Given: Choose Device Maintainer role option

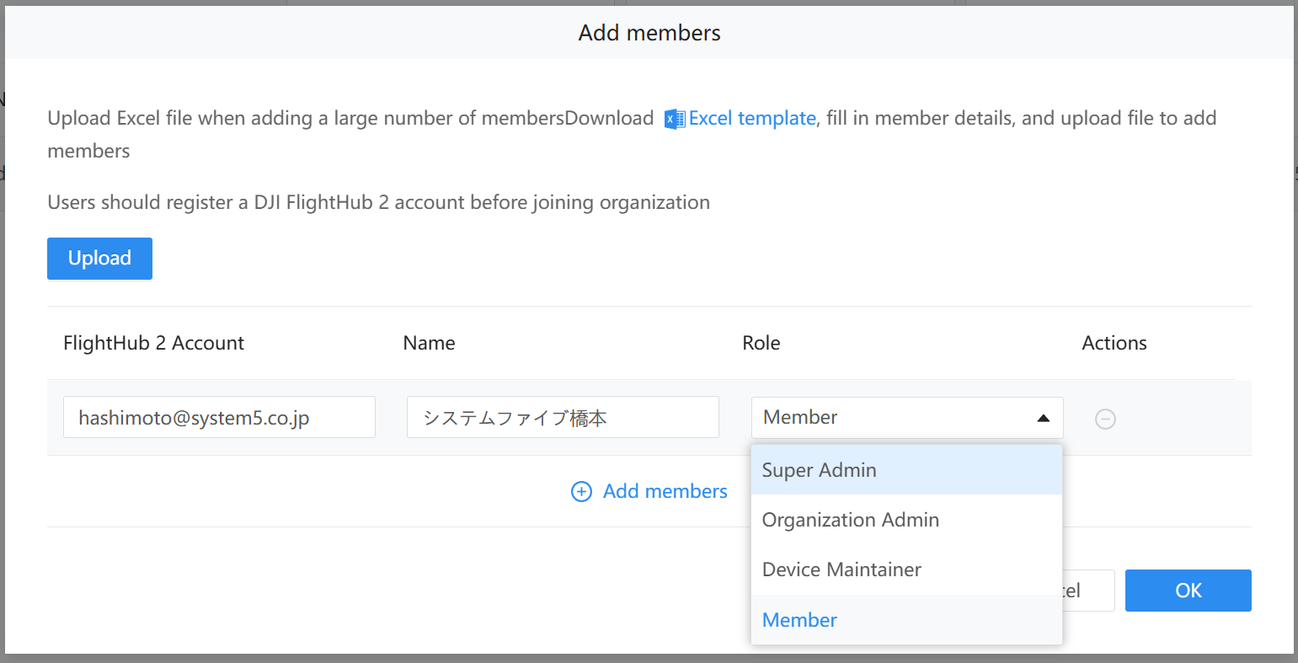Looking at the screenshot, I should [x=906, y=569].
